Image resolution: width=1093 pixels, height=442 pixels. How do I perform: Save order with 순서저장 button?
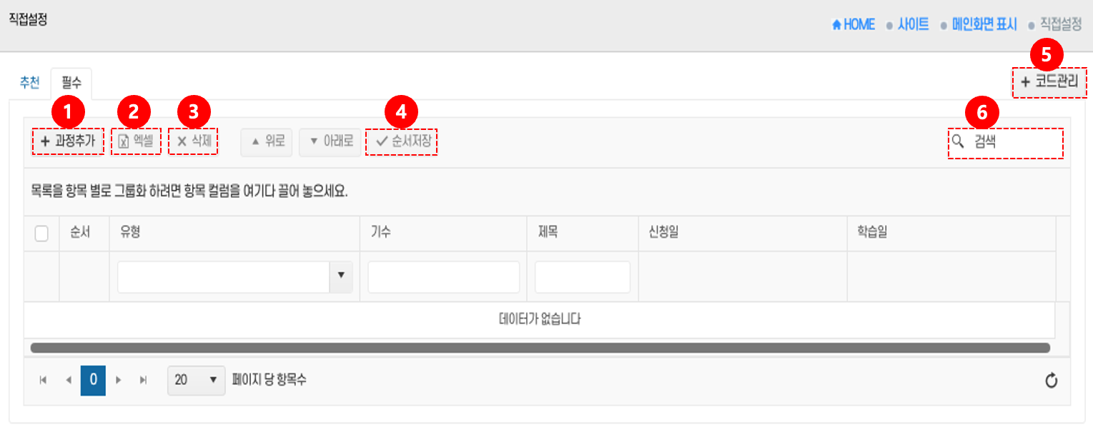click(402, 141)
